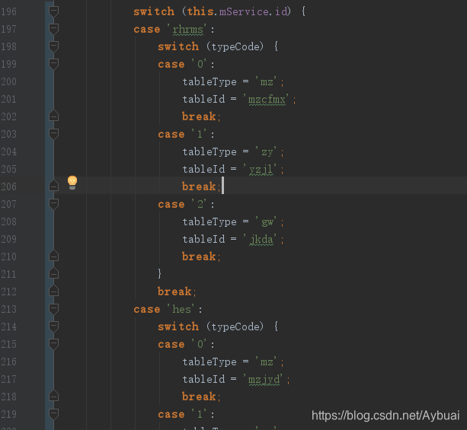Click line number 200 in gutter
This screenshot has height=430, width=467.
point(8,82)
